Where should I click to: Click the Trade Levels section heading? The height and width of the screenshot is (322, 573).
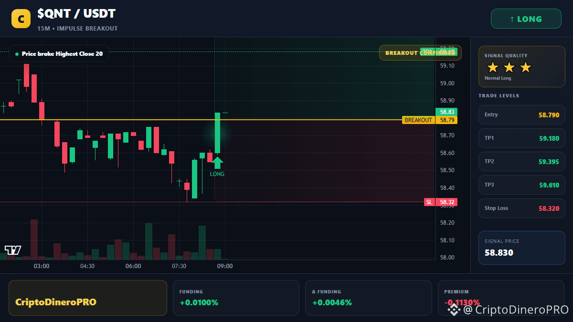(x=499, y=96)
